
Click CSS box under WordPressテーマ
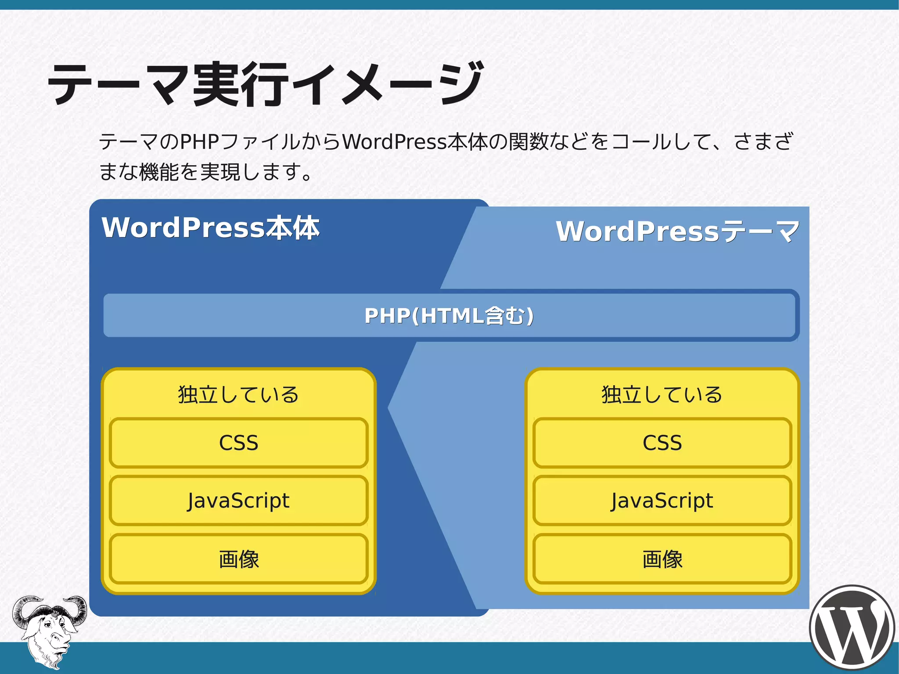(x=662, y=443)
